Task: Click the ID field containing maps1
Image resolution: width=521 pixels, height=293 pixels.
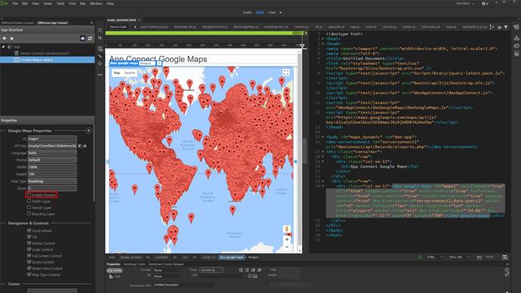Action: [52, 138]
